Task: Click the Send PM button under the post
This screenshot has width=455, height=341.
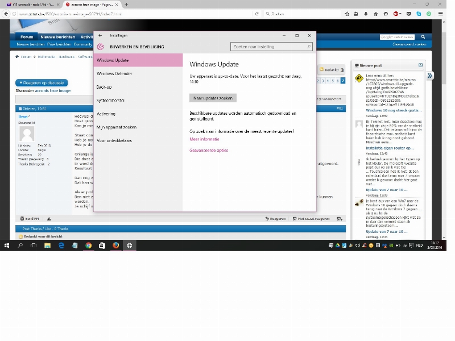Action: [30, 219]
